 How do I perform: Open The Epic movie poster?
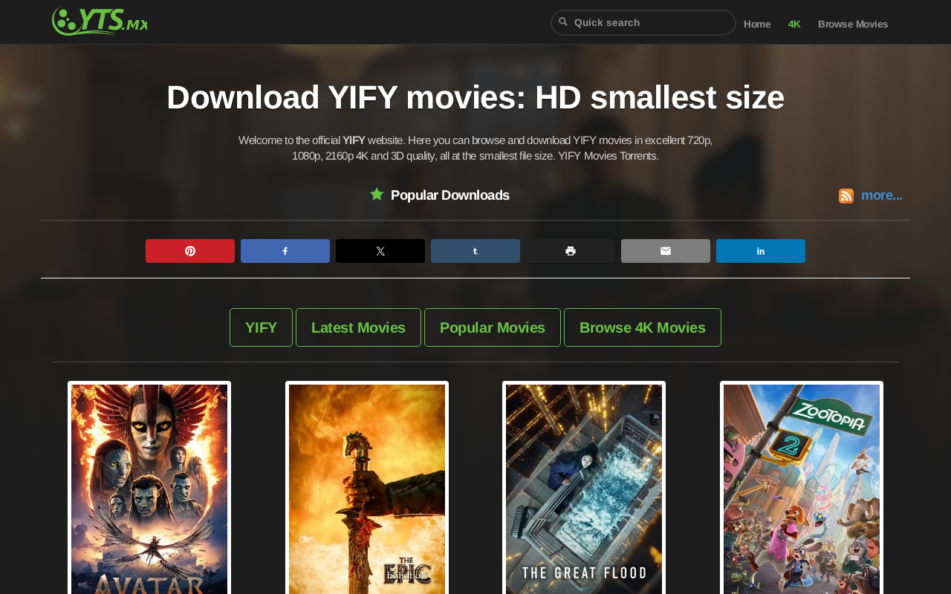pyautogui.click(x=367, y=489)
